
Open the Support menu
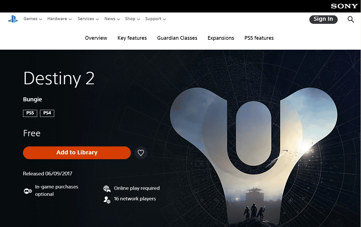(156, 19)
